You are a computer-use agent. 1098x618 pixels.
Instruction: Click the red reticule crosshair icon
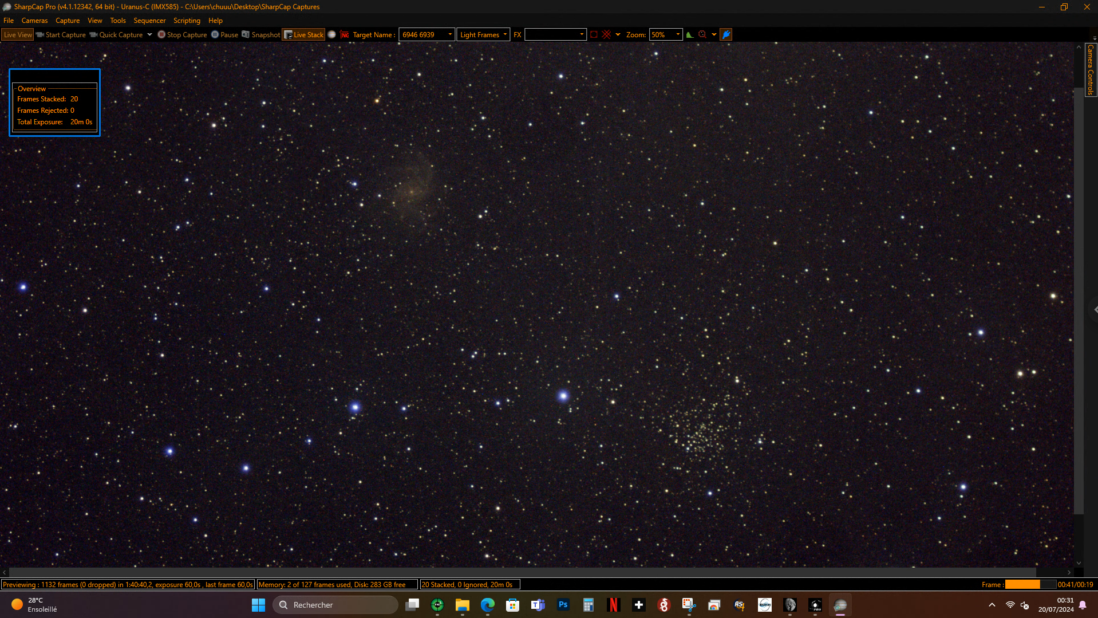pos(607,35)
